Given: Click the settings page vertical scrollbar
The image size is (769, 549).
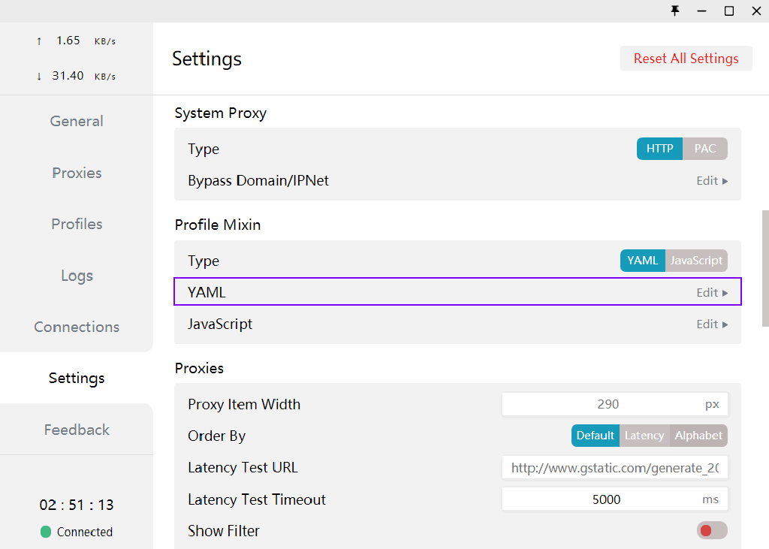Looking at the screenshot, I should pyautogui.click(x=764, y=268).
